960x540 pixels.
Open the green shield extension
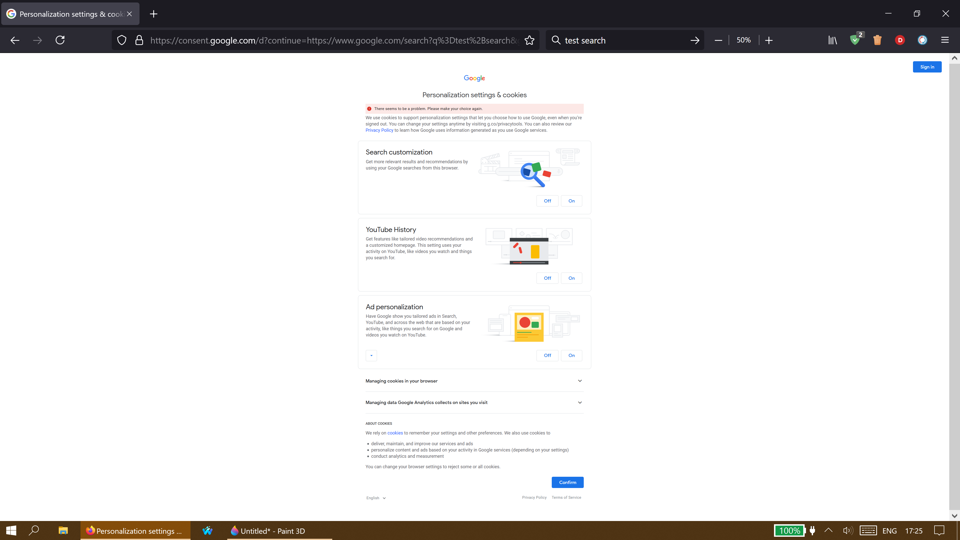click(x=855, y=39)
